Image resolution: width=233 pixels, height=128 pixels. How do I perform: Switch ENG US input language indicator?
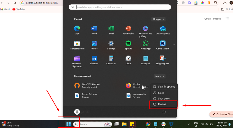click(196, 124)
